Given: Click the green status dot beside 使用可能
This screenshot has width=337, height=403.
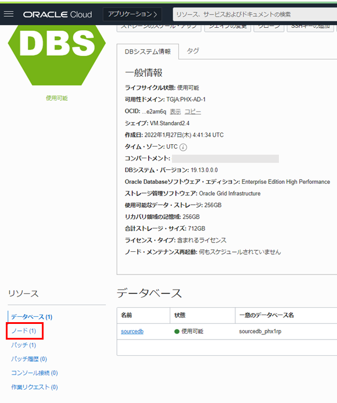Looking at the screenshot, I should (x=177, y=331).
